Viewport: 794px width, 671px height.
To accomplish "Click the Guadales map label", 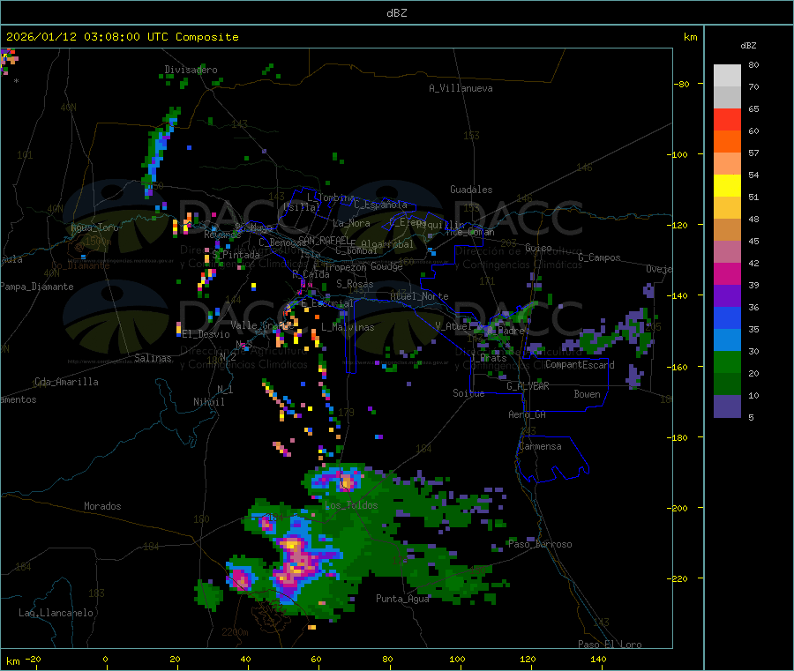I will tap(471, 190).
